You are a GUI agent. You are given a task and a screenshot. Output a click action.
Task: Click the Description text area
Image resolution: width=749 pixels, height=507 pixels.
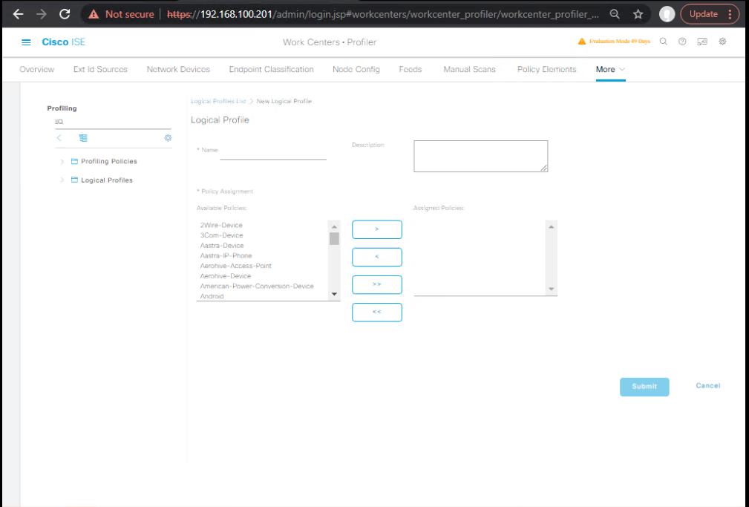(x=480, y=157)
